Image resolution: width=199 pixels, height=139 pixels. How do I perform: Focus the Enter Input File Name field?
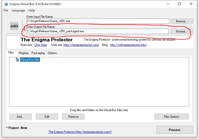tap(98, 21)
